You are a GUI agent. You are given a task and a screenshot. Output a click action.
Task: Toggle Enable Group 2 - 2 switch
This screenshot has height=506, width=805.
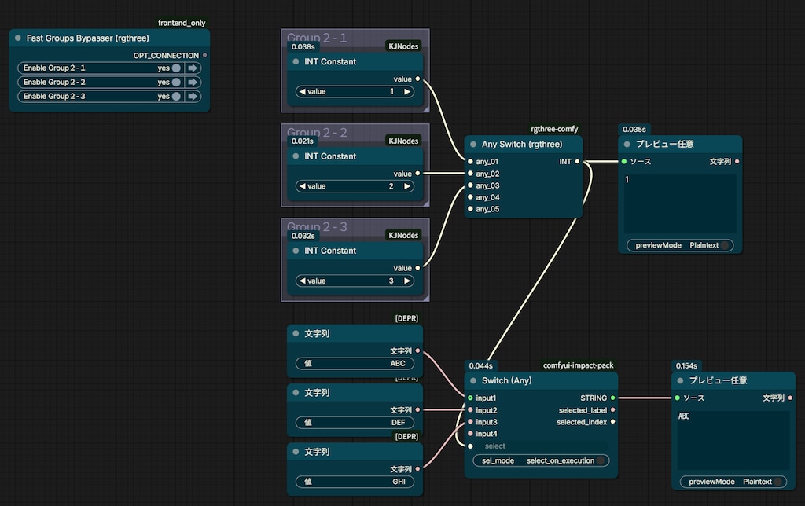[x=176, y=82]
